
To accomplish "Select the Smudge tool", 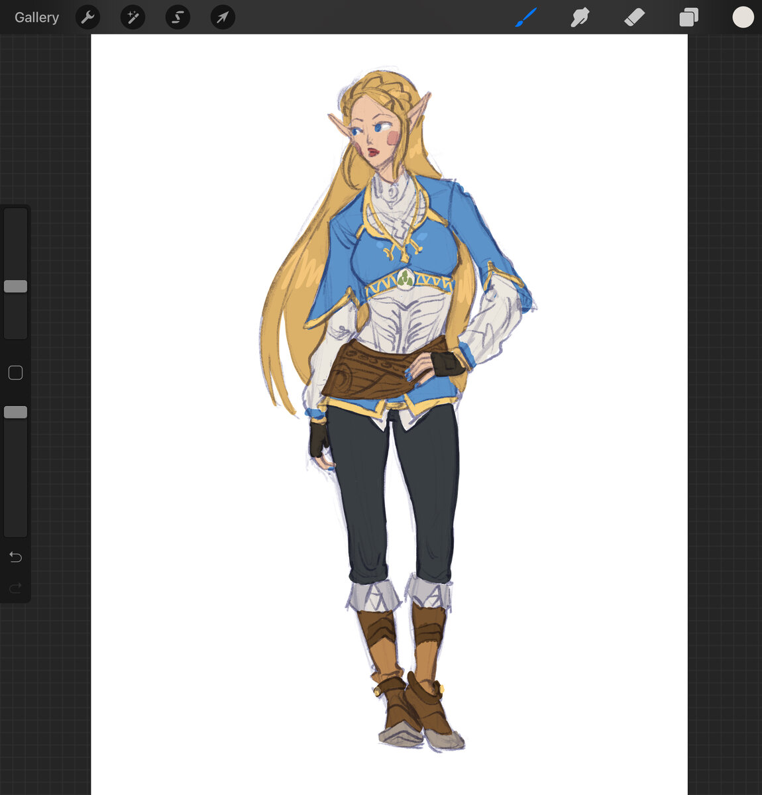I will [580, 17].
